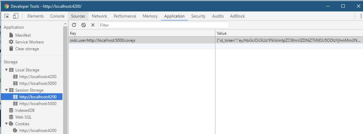The width and height of the screenshot is (363, 134).
Task: Switch to the Console tab
Action: pyautogui.click(x=57, y=16)
